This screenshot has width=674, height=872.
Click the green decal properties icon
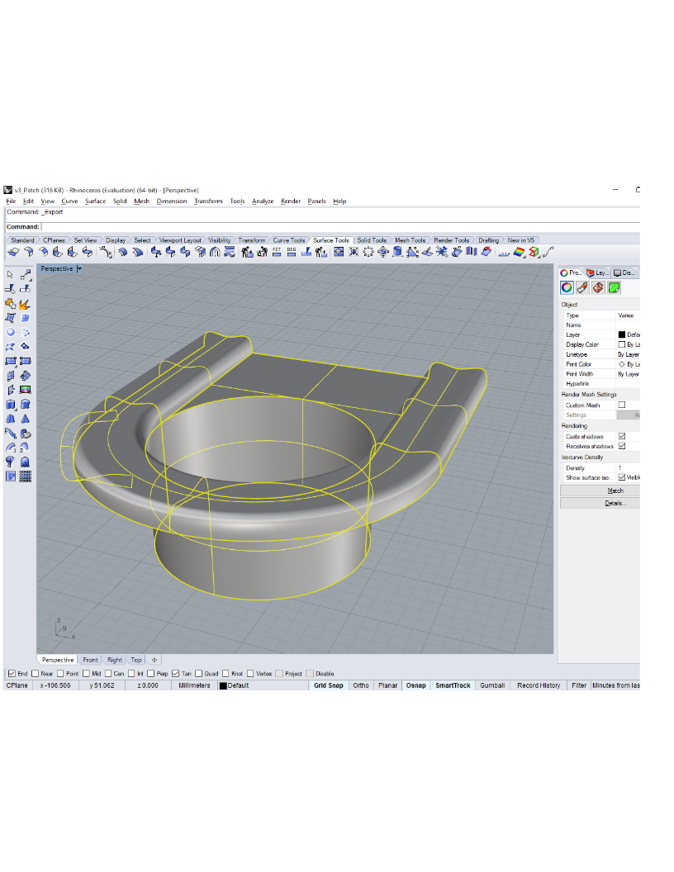click(614, 288)
